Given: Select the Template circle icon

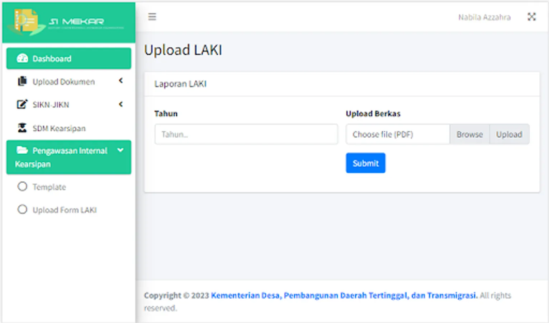Looking at the screenshot, I should click(x=22, y=187).
